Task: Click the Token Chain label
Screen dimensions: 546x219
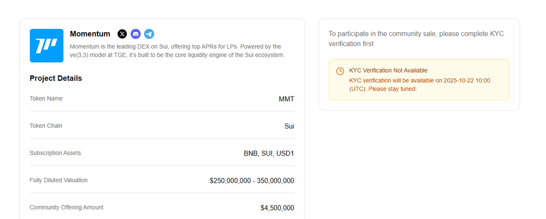Action: 46,126
